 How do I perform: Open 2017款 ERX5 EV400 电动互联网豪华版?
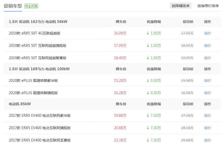coord(40,116)
